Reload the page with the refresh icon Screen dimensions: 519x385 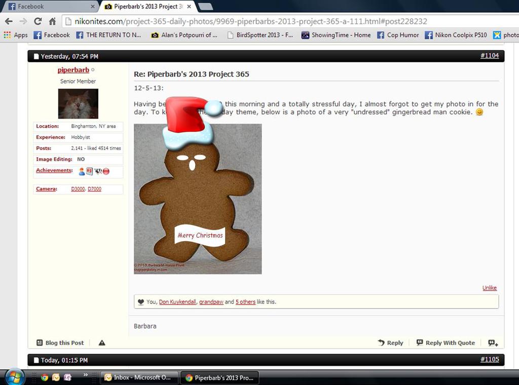pos(38,21)
